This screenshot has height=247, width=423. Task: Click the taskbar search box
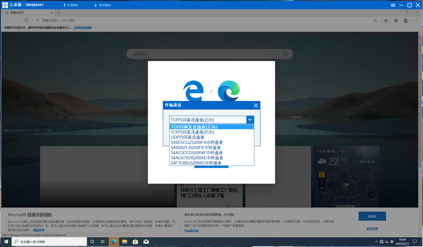point(49,242)
